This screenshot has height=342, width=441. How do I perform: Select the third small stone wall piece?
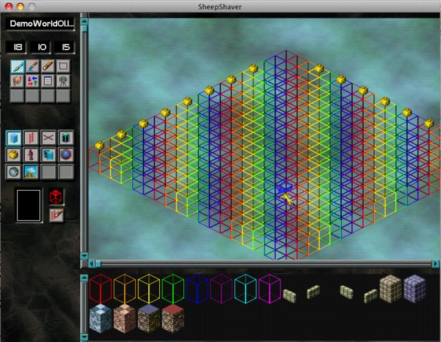(x=346, y=292)
